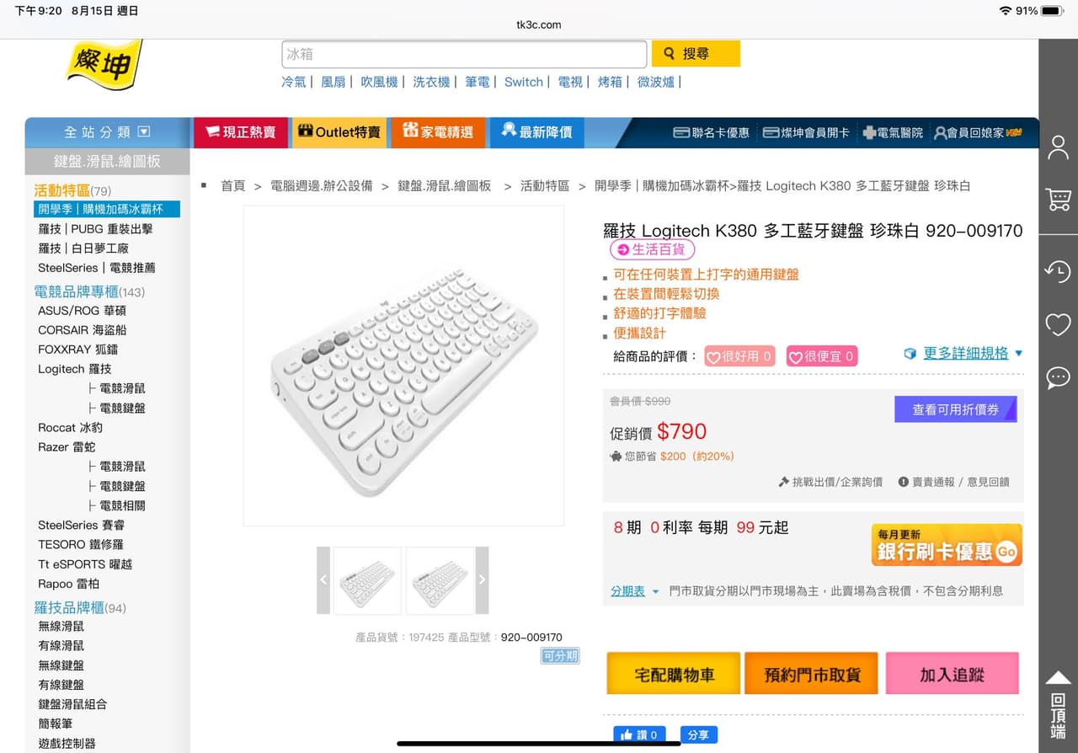Viewport: 1078px width, 753px height.
Task: Open sidebar brand CORSAIR 海盜船
Action: click(x=82, y=329)
